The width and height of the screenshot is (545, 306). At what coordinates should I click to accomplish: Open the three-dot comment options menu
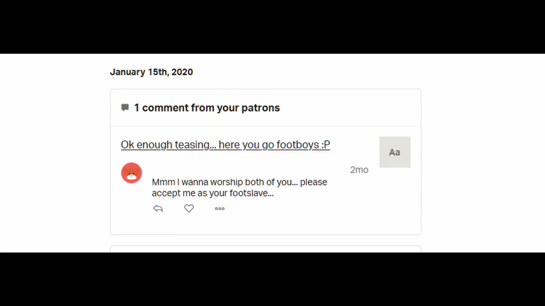pos(220,209)
